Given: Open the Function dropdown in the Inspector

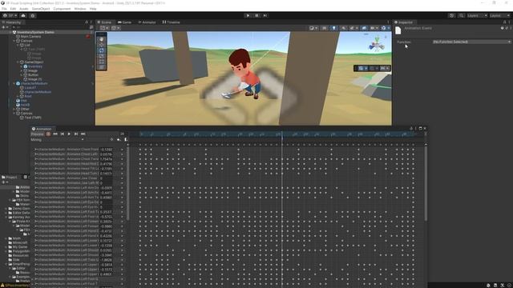Looking at the screenshot, I should pyautogui.click(x=471, y=42).
